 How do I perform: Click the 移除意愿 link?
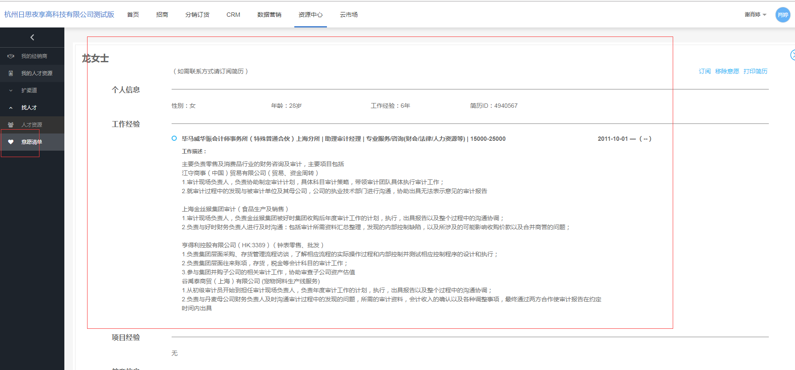[x=727, y=71]
